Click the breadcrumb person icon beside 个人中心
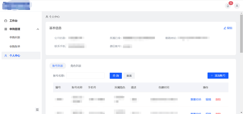This screenshot has height=114, width=243. [x=47, y=17]
